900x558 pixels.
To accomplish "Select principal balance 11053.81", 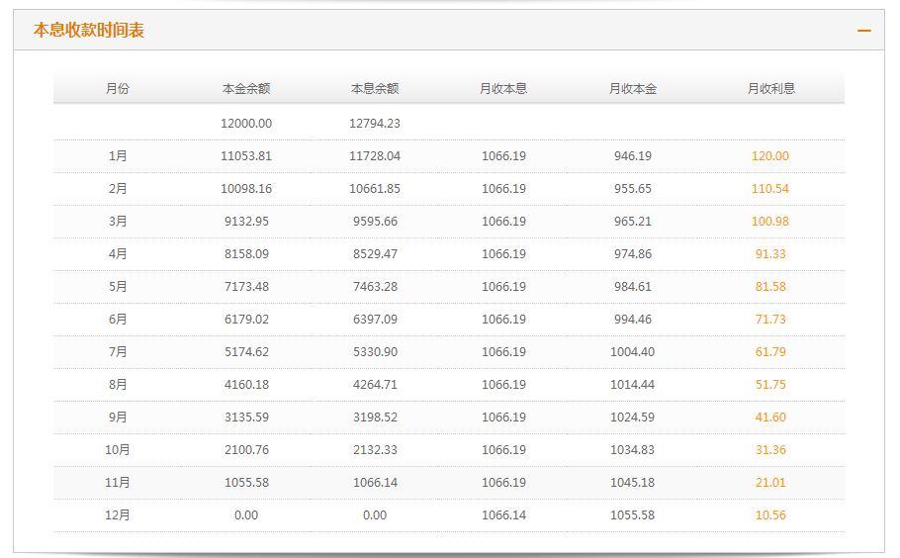I will (x=246, y=156).
